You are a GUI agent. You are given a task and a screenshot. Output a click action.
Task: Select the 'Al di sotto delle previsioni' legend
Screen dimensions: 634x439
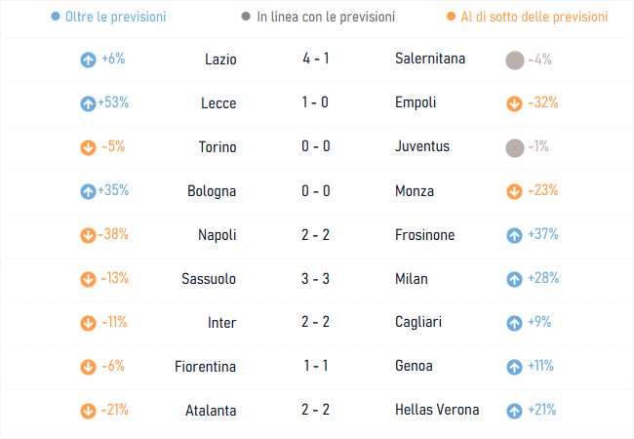pos(528,17)
